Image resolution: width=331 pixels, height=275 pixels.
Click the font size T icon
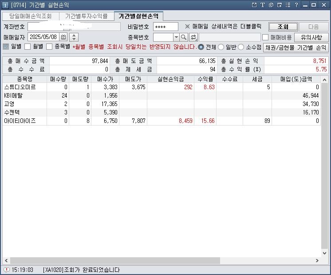coord(263,5)
